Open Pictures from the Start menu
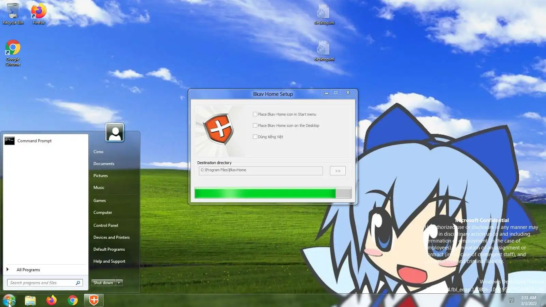Viewport: 546px width, 307px height. point(101,176)
